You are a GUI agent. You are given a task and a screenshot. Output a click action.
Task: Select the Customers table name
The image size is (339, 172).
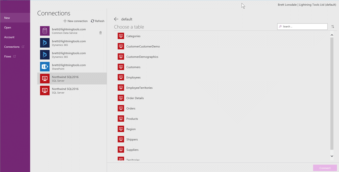tap(133, 67)
